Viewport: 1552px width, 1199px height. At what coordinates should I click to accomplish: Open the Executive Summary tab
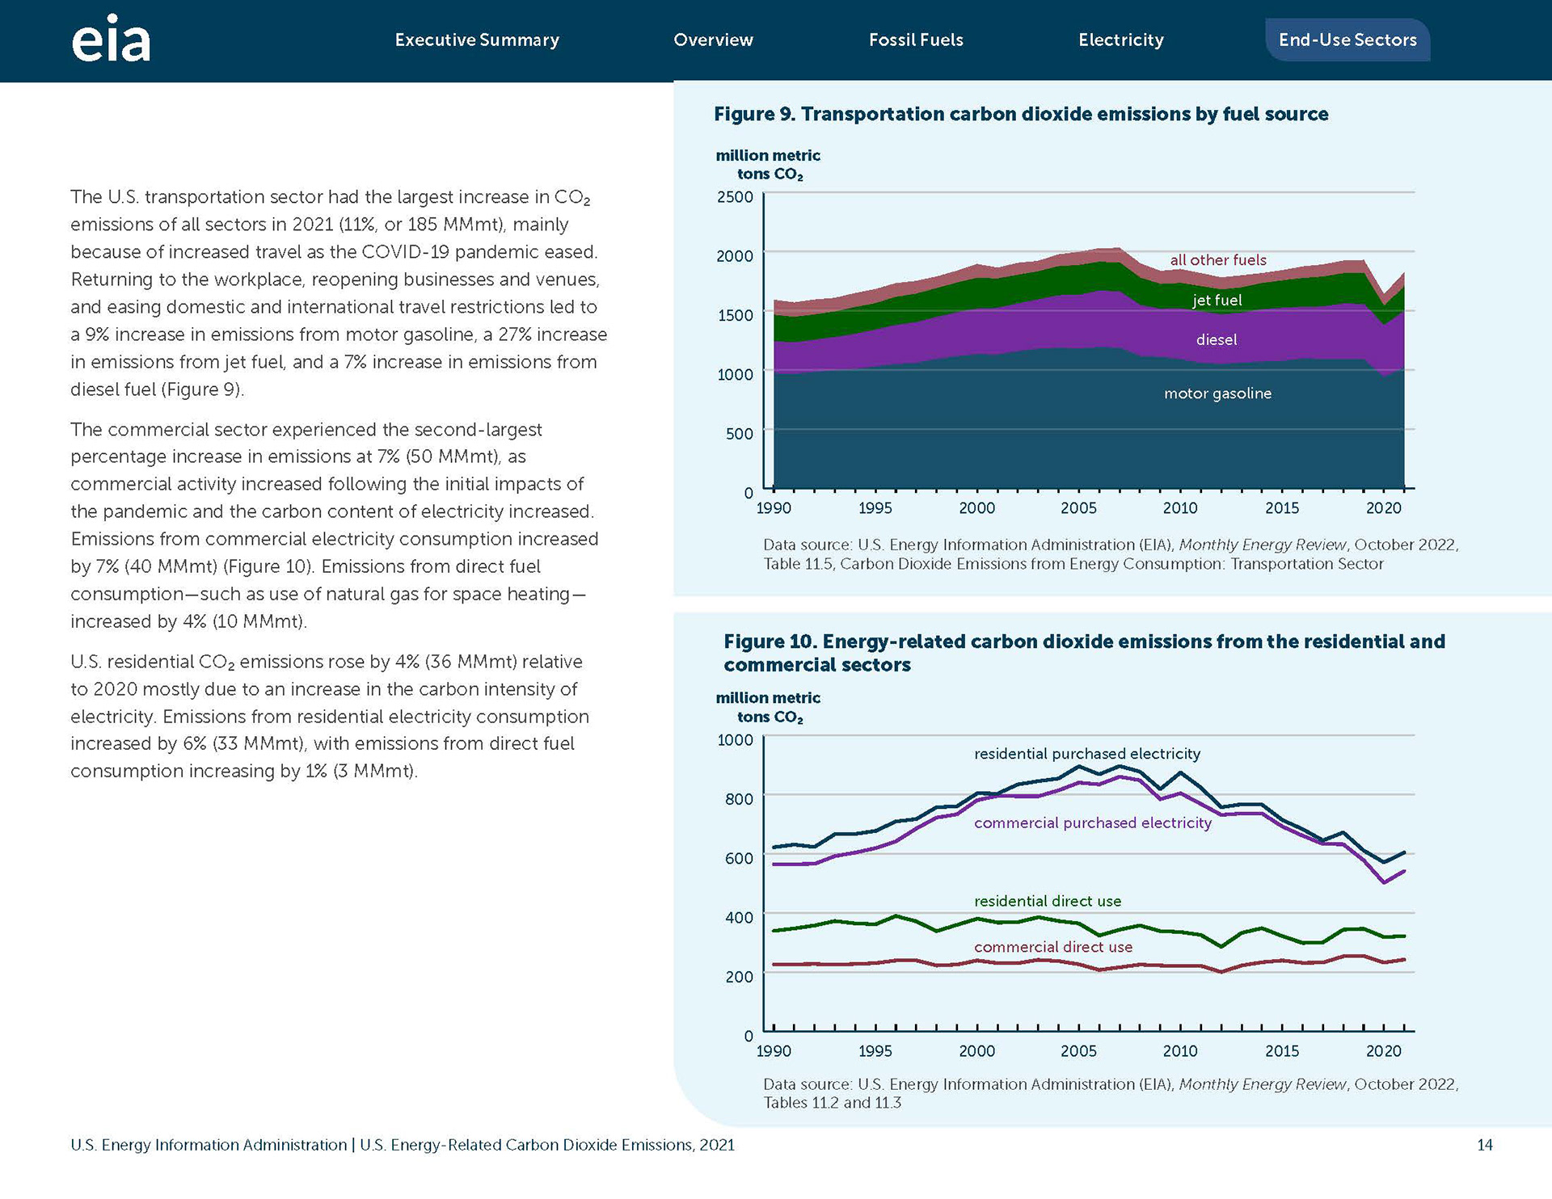coord(477,40)
